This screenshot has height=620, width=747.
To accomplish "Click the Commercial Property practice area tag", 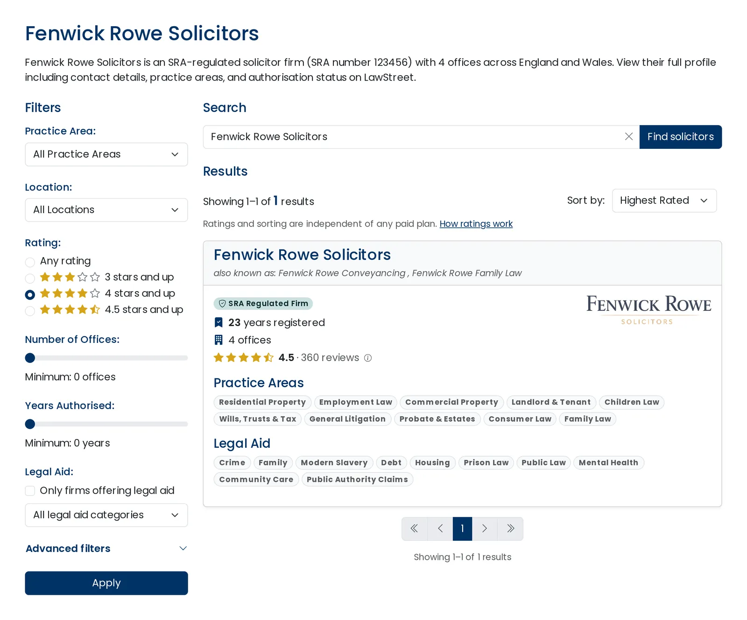I will 451,402.
